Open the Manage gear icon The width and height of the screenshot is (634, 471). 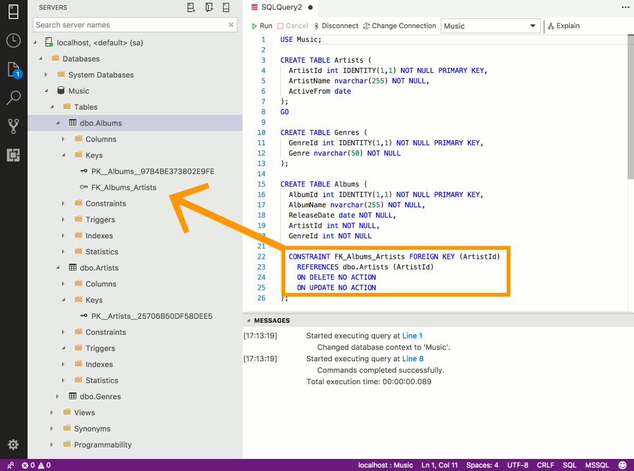click(13, 444)
